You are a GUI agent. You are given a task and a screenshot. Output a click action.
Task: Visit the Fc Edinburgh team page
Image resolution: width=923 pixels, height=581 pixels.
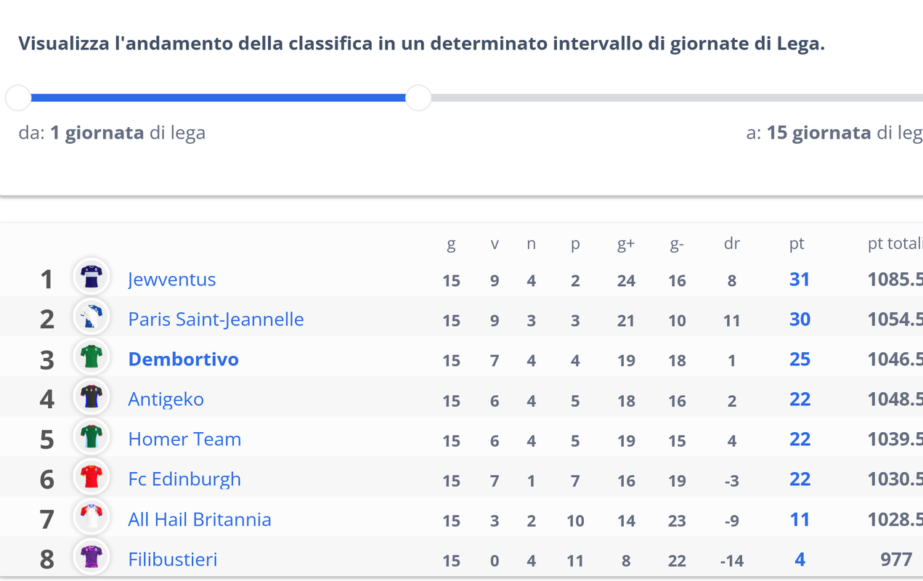tap(184, 479)
